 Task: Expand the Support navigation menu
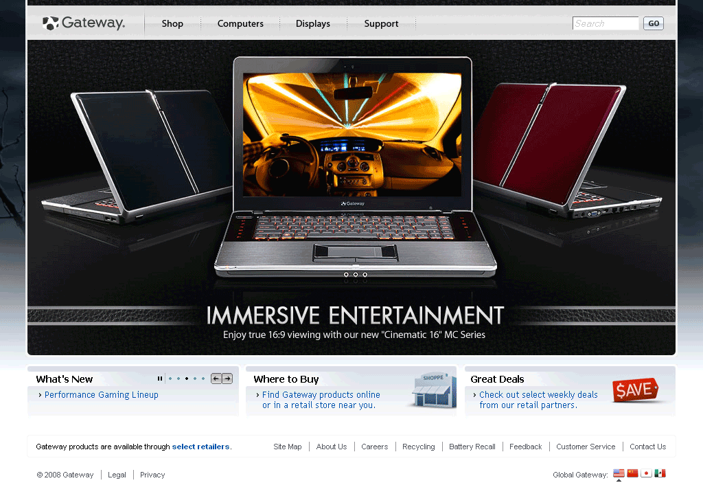click(381, 23)
